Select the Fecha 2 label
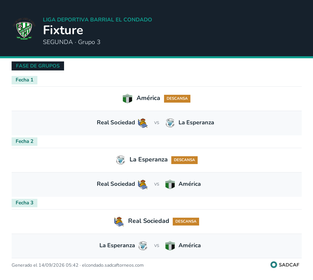 (x=24, y=142)
